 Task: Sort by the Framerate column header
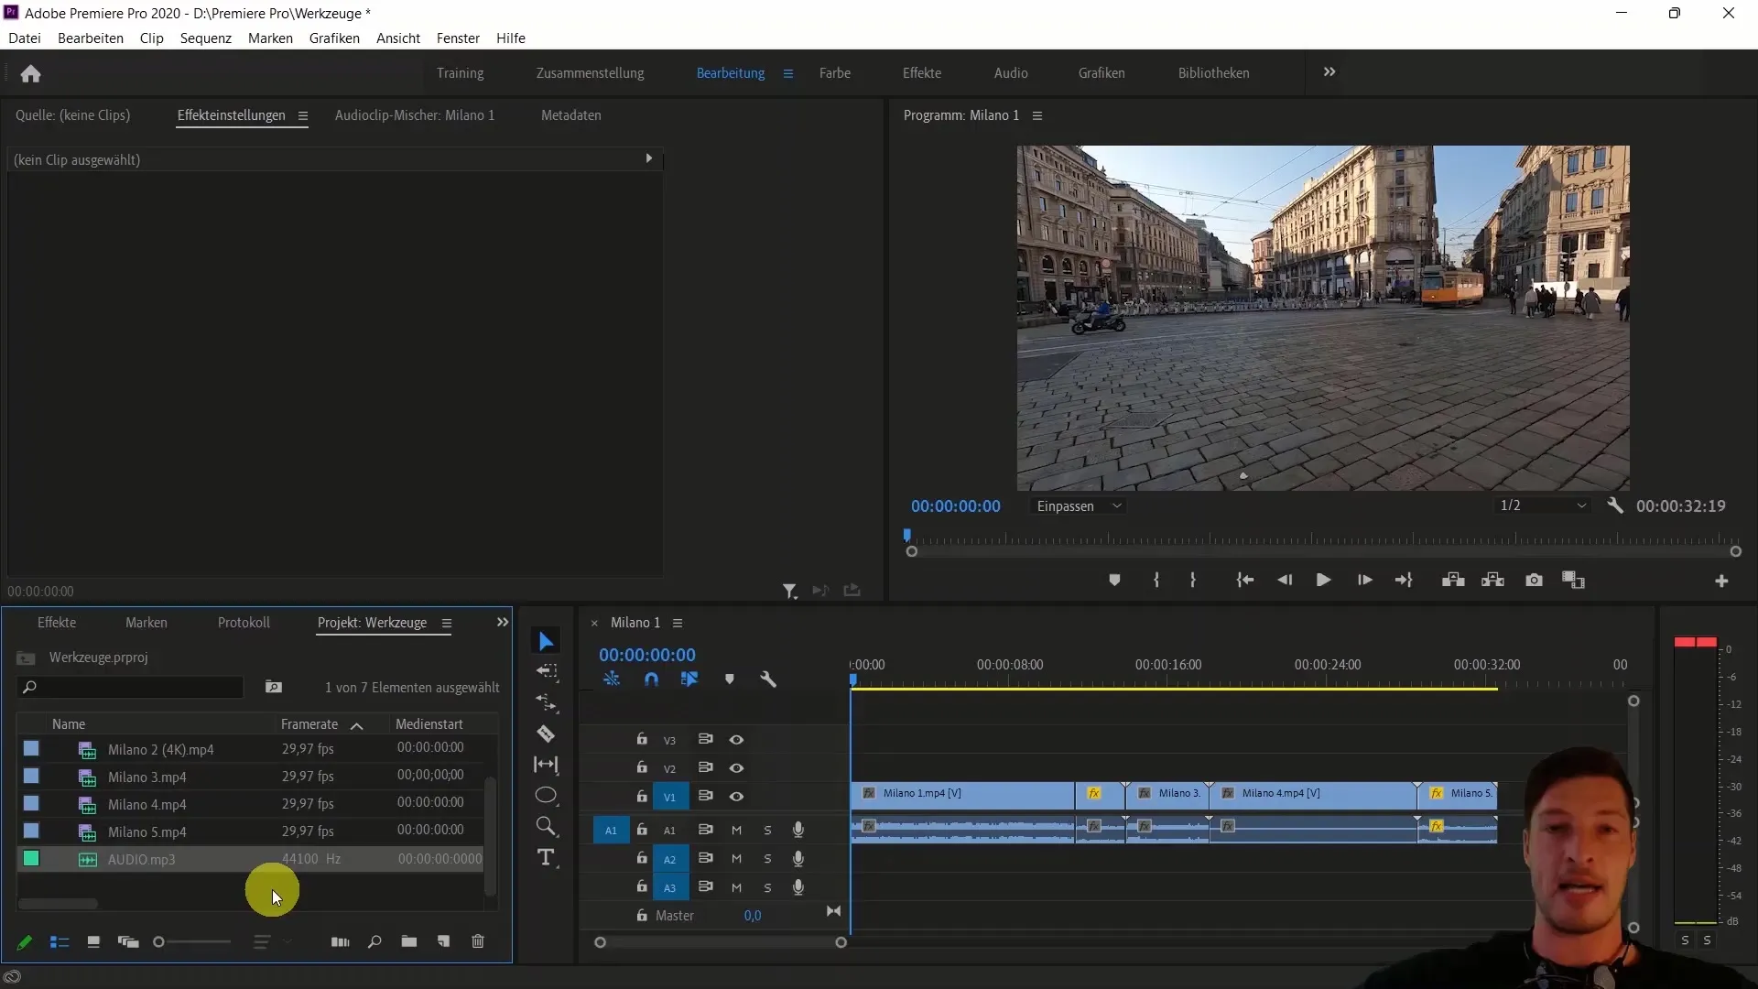coord(309,724)
